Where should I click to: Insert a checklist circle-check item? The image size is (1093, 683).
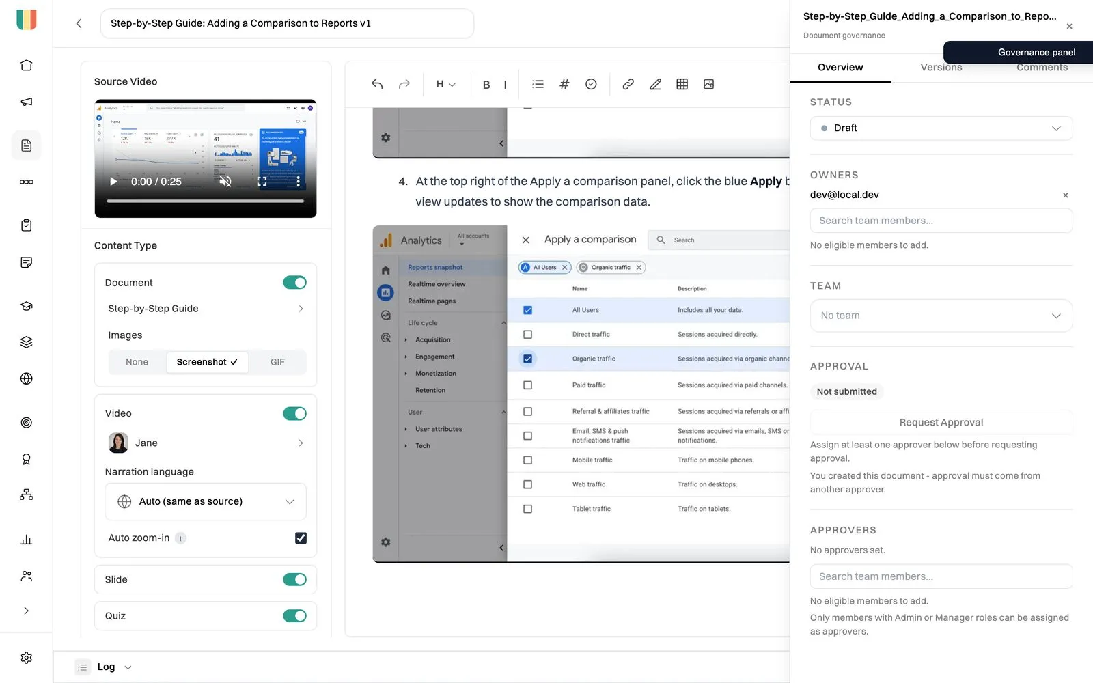tap(591, 84)
